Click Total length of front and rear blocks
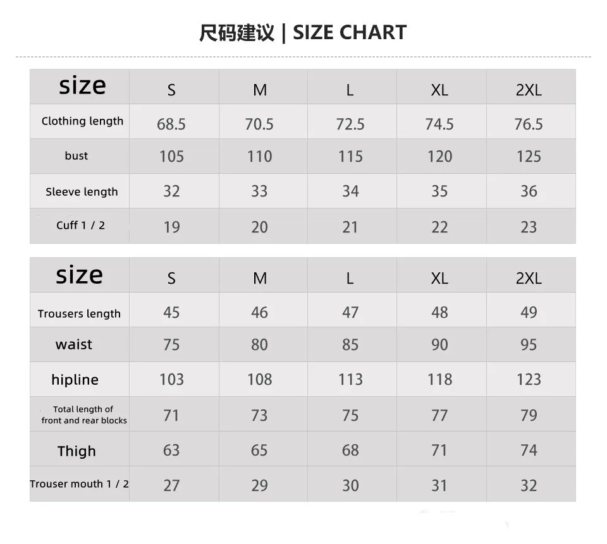The image size is (607, 544). pyautogui.click(x=83, y=414)
